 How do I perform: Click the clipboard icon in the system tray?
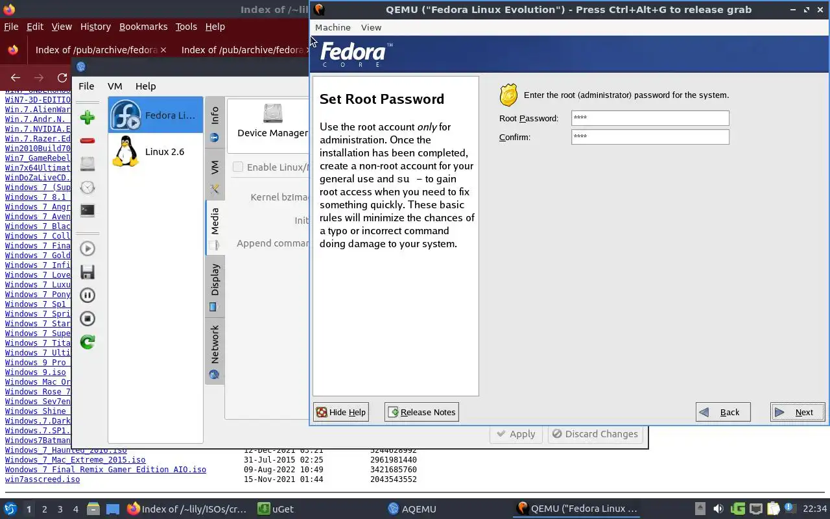[x=773, y=509]
